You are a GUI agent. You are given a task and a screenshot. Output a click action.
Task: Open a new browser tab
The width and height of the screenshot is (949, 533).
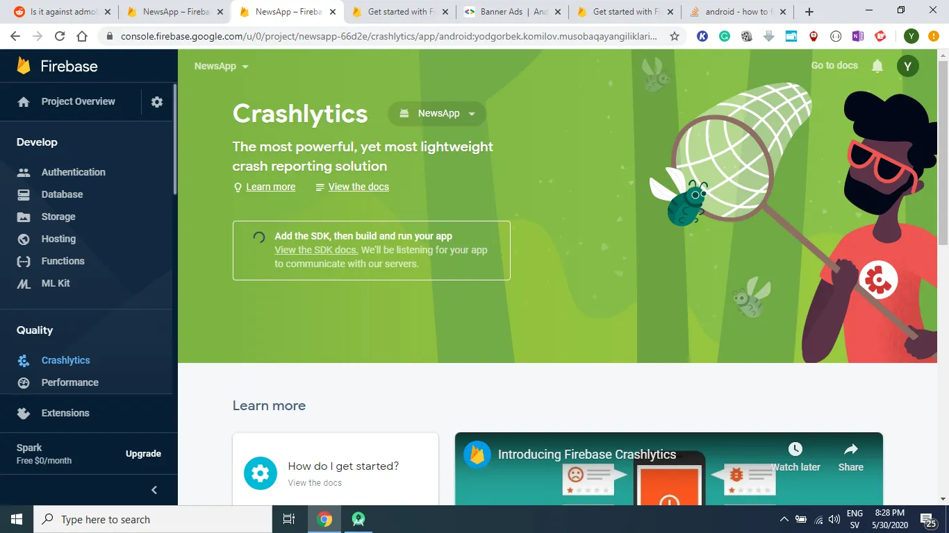(809, 12)
